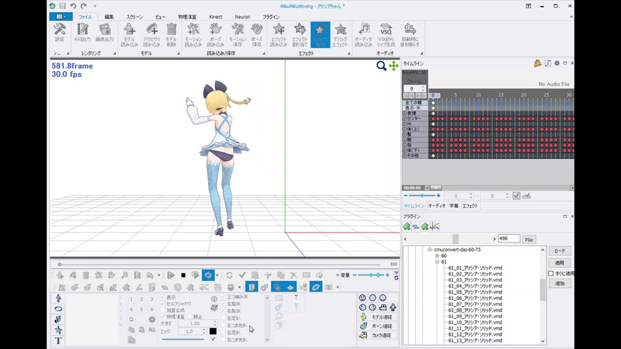Toggle the 表示 display checkbox
The height and width of the screenshot is (349, 621).
click(x=163, y=297)
